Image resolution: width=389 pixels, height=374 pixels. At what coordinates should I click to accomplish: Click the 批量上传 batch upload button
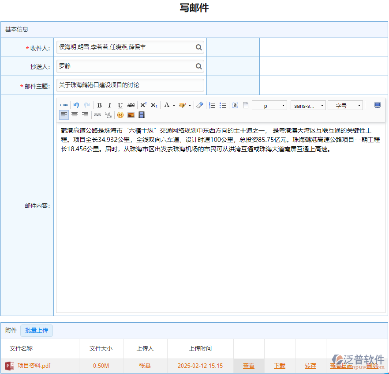(37, 330)
